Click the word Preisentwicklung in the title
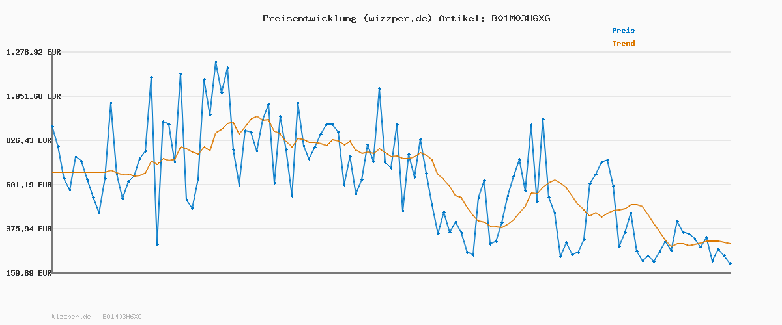This screenshot has height=325, width=782. click(309, 18)
